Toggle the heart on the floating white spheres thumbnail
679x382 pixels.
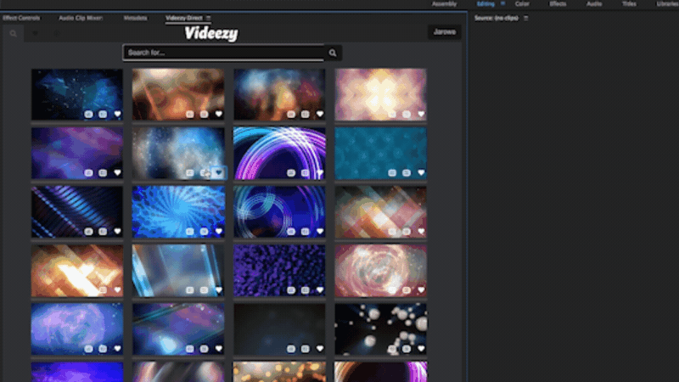point(420,348)
